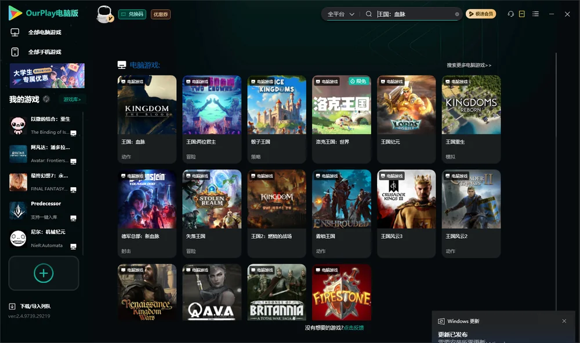Click the PC icon on Avatar: Frontiers row
Viewport: 580px width, 343px height.
click(73, 162)
